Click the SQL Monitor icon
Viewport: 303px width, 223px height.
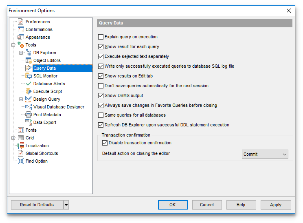tap(29, 76)
